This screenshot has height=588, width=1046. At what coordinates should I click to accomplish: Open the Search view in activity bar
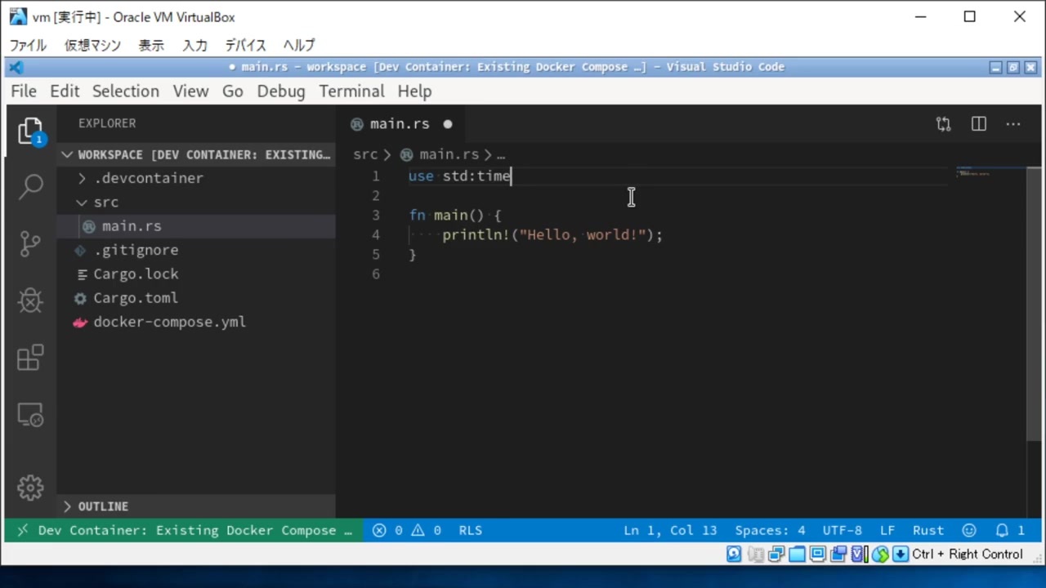coord(30,186)
